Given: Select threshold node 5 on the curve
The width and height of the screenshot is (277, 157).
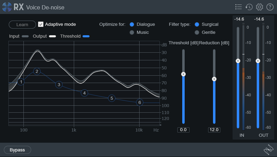Looking at the screenshot, I should click(112, 98).
